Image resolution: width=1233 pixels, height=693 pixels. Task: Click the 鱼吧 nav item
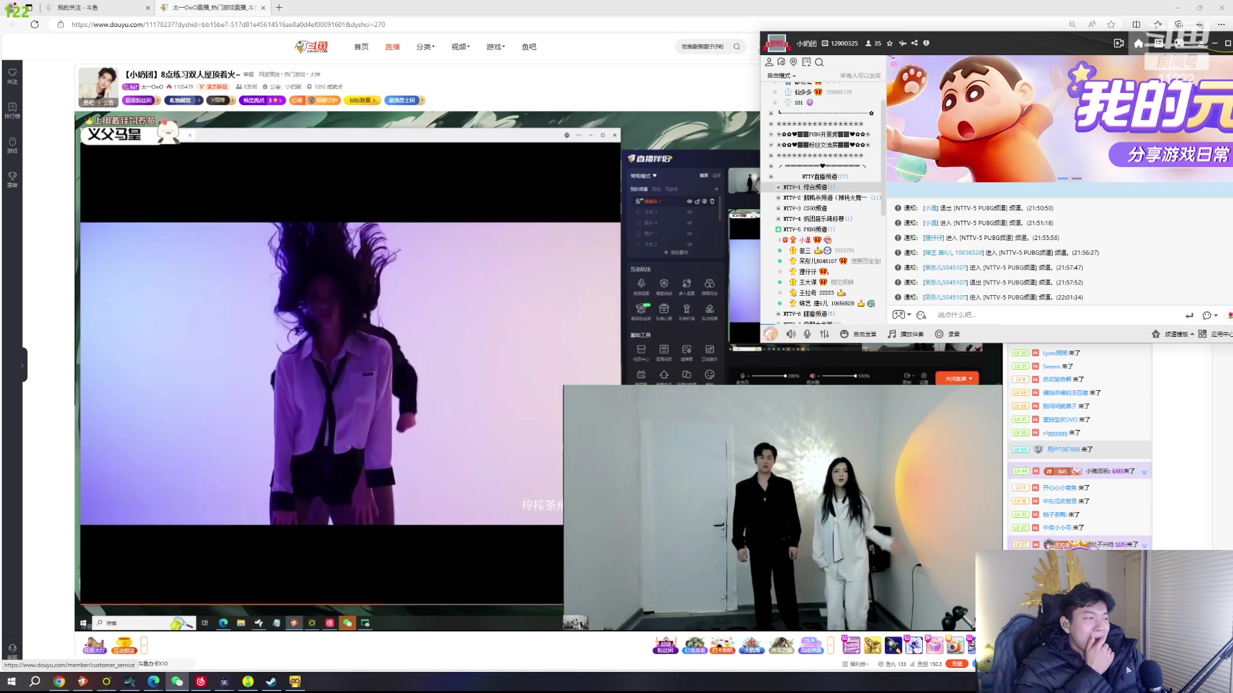tap(529, 47)
